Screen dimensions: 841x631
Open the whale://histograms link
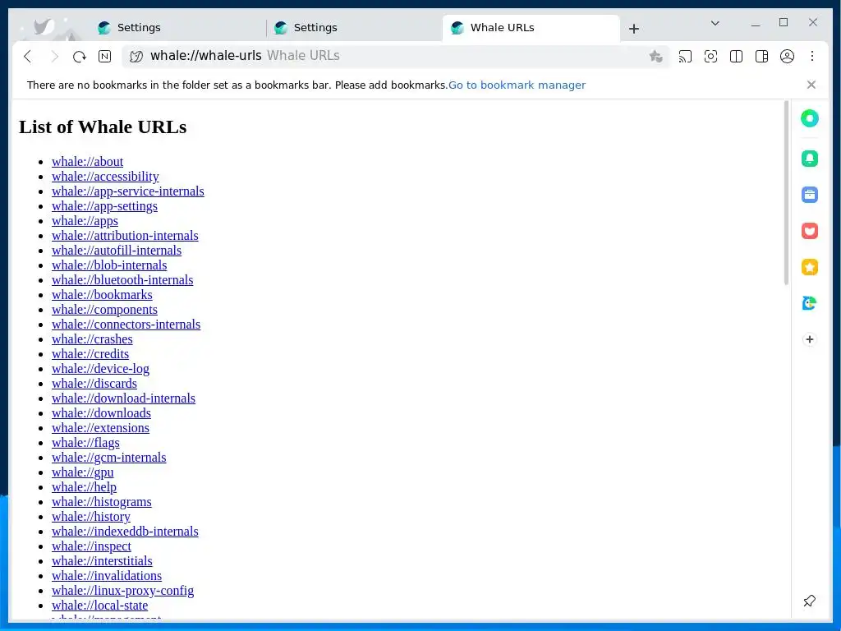(x=101, y=502)
